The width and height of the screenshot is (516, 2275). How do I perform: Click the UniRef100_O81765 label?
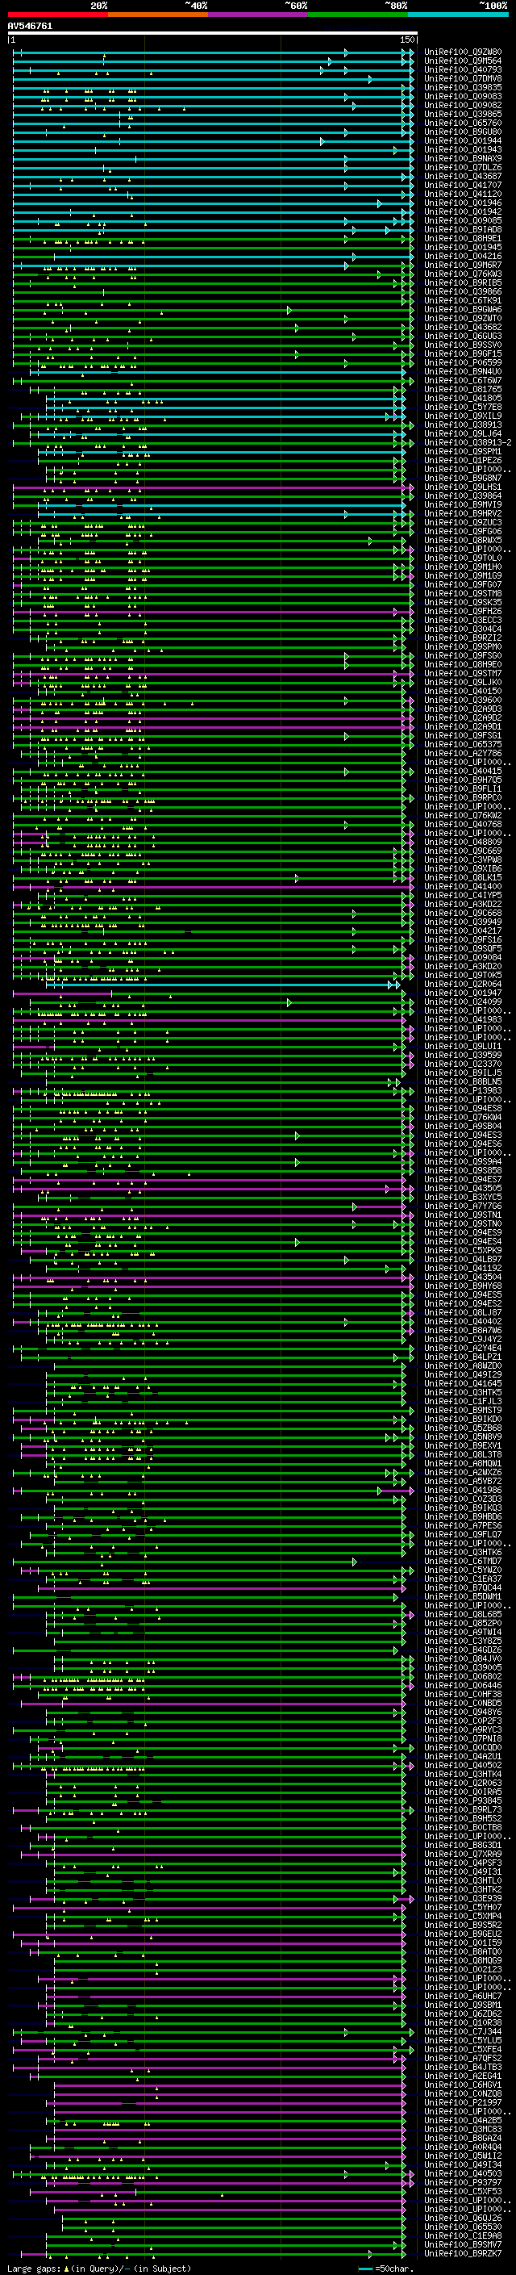tap(462, 389)
